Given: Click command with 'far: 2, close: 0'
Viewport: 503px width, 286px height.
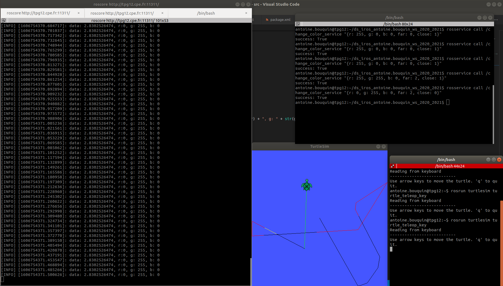Looking at the screenshot, I should coord(393,90).
